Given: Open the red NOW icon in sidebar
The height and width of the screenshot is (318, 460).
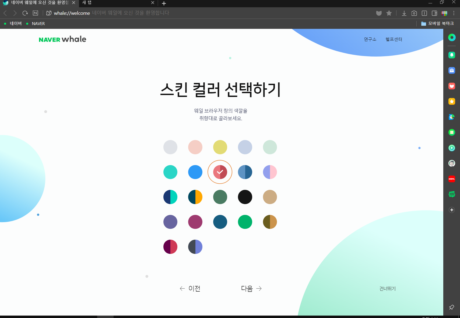Looking at the screenshot, I should [452, 179].
